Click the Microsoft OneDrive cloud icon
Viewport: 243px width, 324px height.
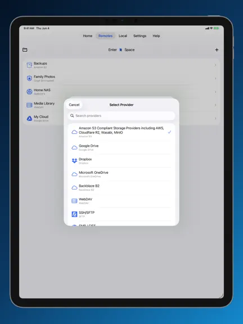pos(74,174)
